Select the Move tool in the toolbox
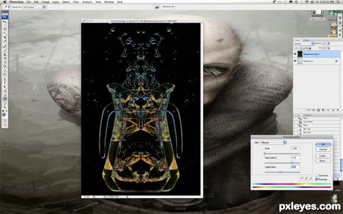Viewport: 343px width, 214px height. click(x=5, y=22)
